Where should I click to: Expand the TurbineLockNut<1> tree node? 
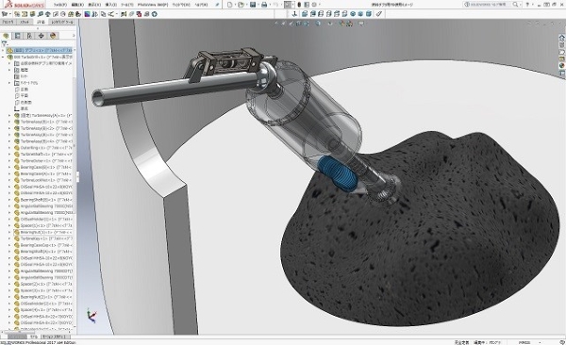click(9, 180)
